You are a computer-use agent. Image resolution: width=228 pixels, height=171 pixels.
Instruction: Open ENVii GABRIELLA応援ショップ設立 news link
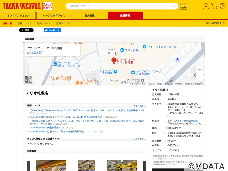tap(60, 131)
